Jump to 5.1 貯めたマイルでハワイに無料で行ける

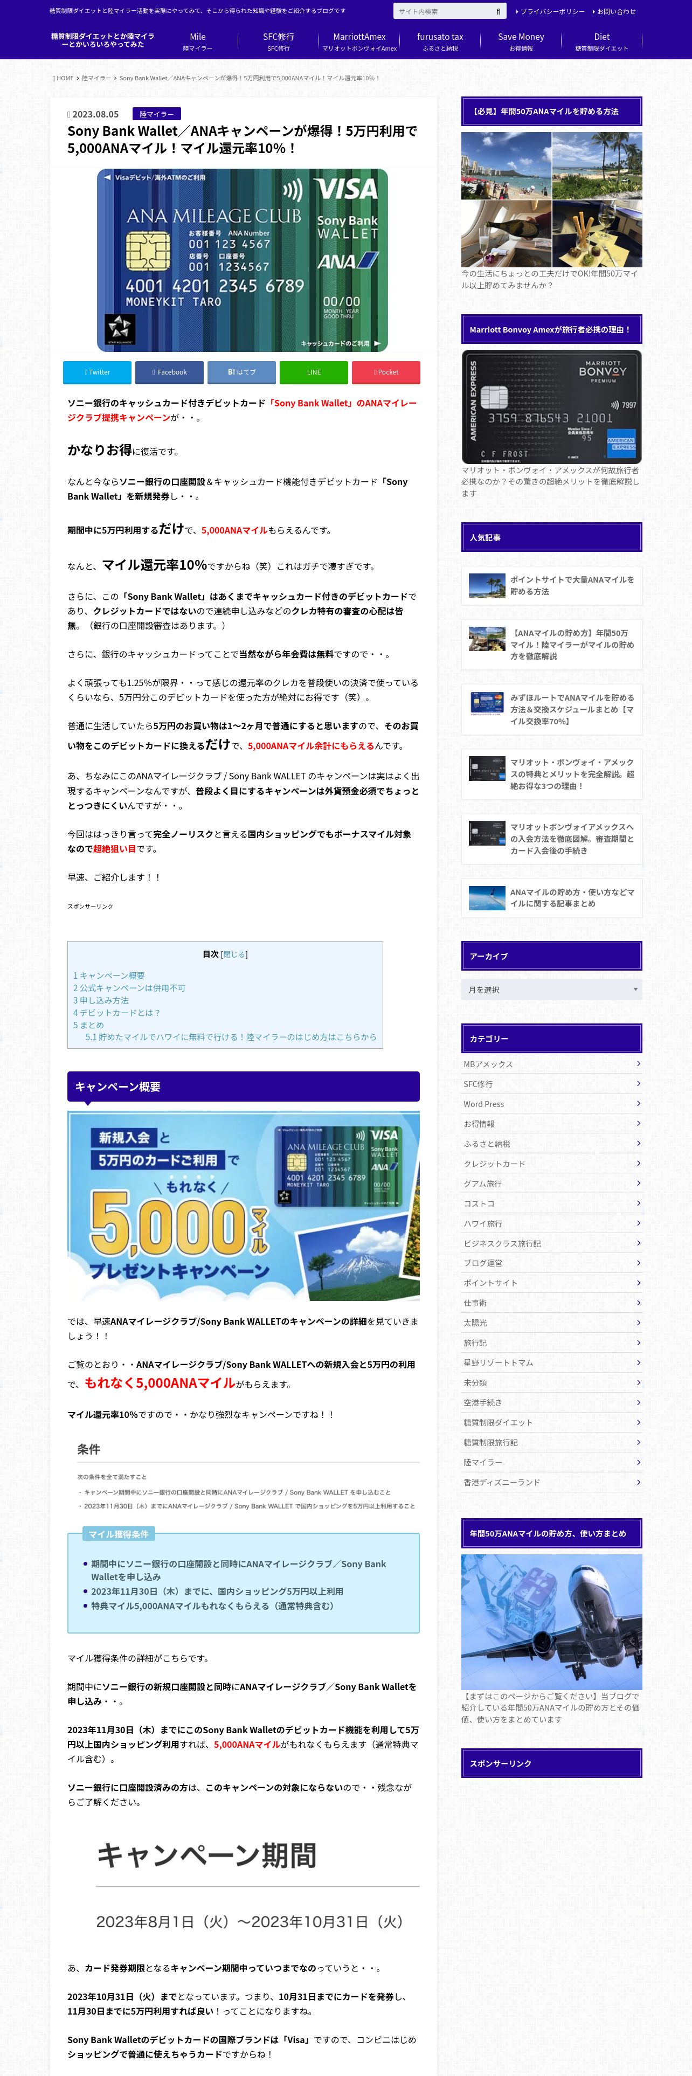coord(231,1037)
